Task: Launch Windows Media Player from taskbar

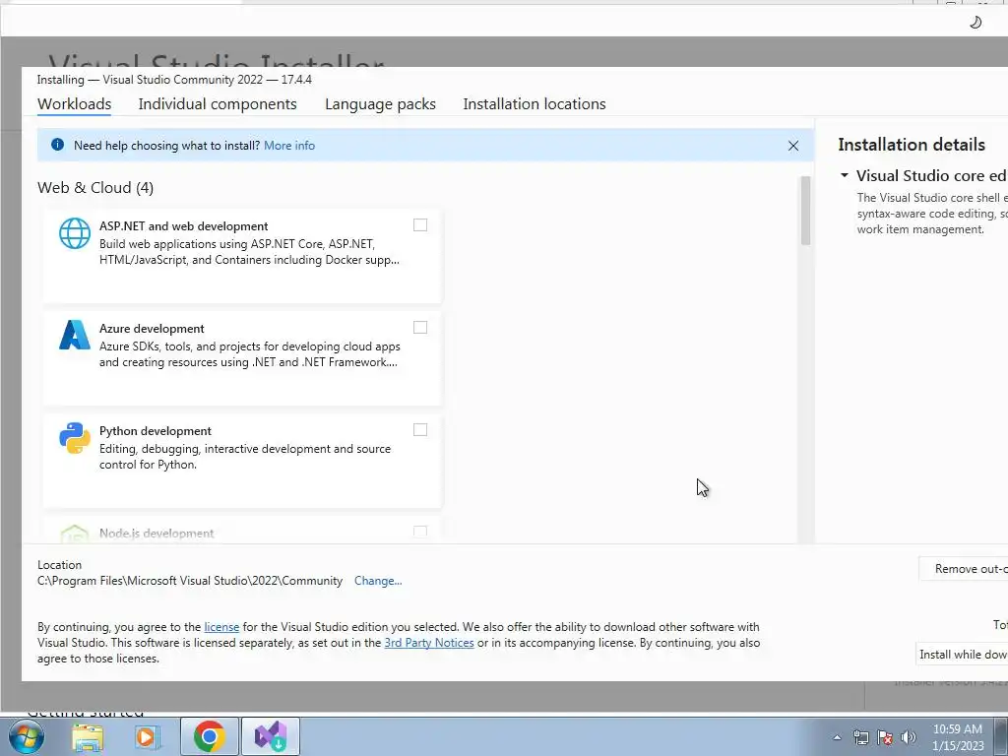Action: click(x=148, y=736)
